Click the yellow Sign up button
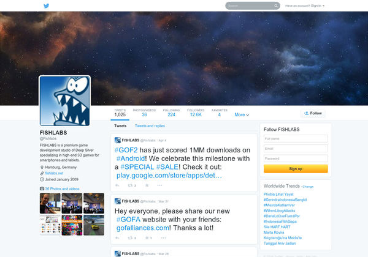Screen dimensions: 368x257 coord(296,168)
